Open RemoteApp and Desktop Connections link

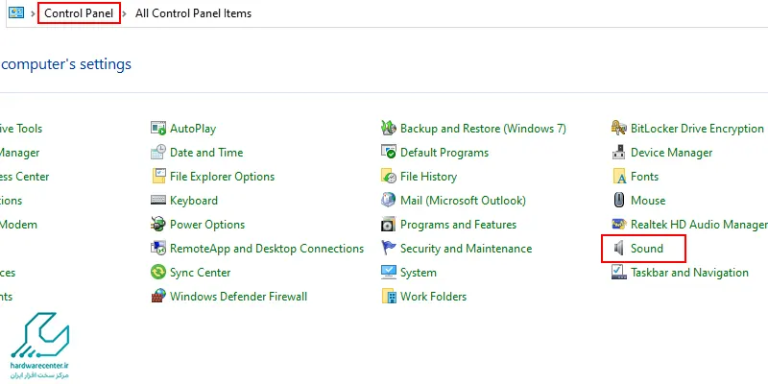pos(267,249)
